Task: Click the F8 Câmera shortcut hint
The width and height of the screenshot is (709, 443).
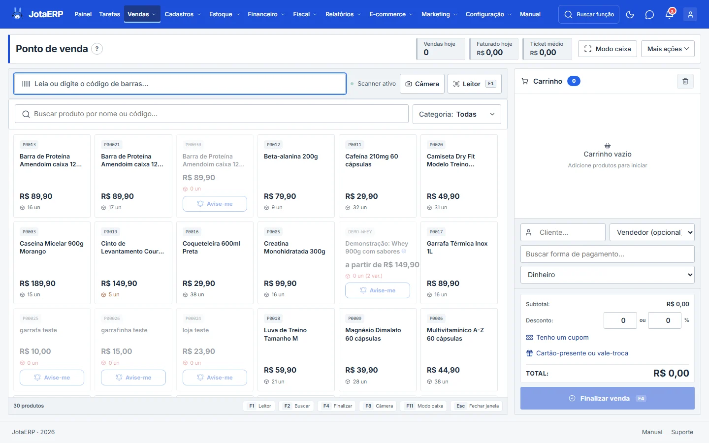Action: pyautogui.click(x=379, y=406)
